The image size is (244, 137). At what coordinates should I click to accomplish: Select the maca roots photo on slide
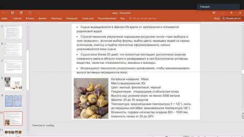[x=91, y=98]
